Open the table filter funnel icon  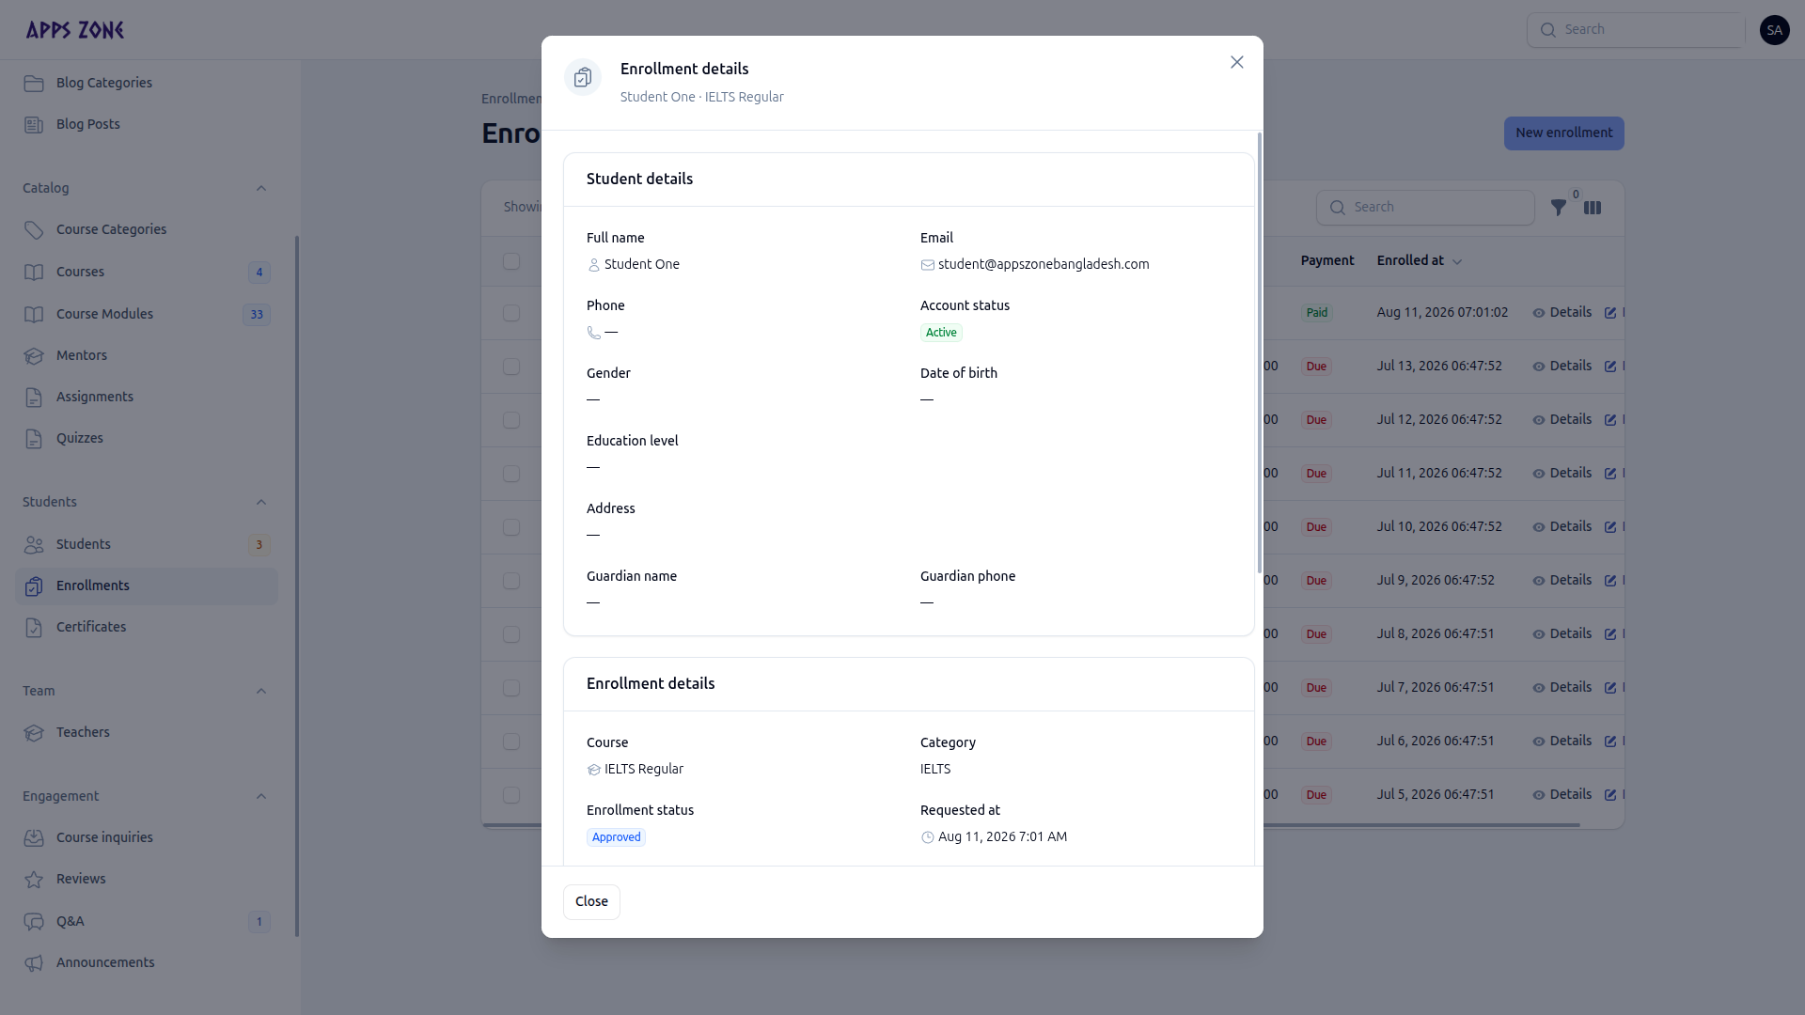[1559, 208]
